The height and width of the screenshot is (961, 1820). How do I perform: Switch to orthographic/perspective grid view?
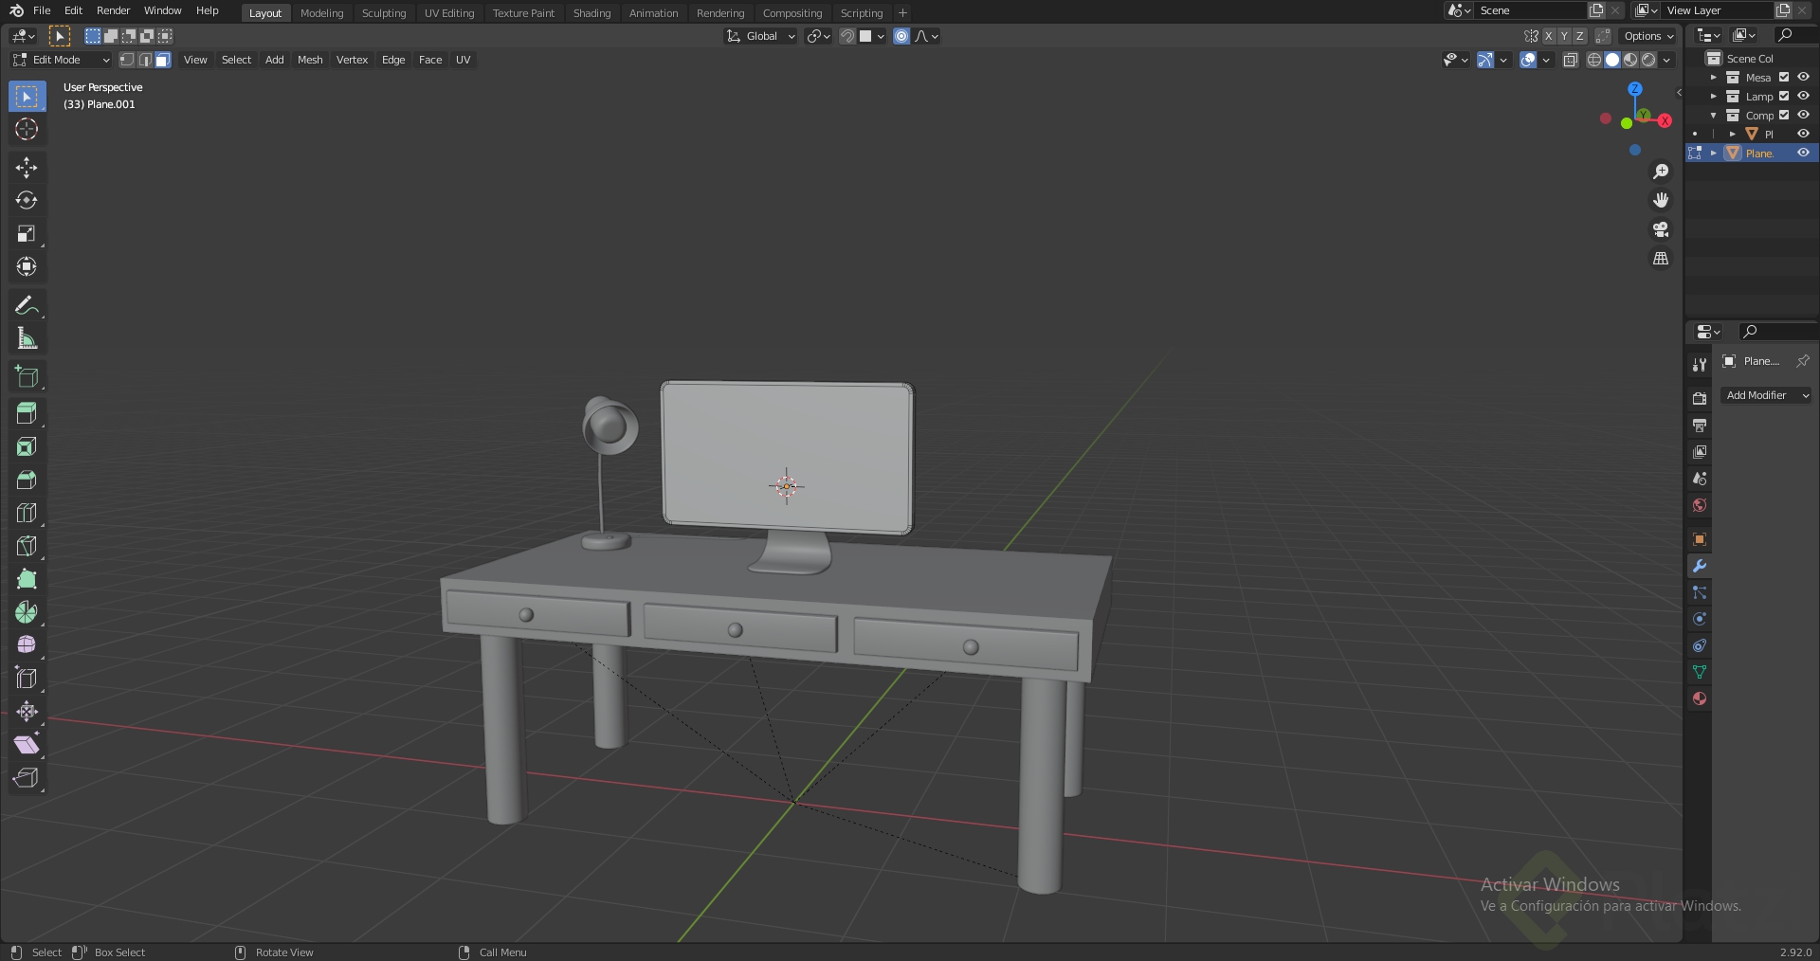pyautogui.click(x=1661, y=259)
